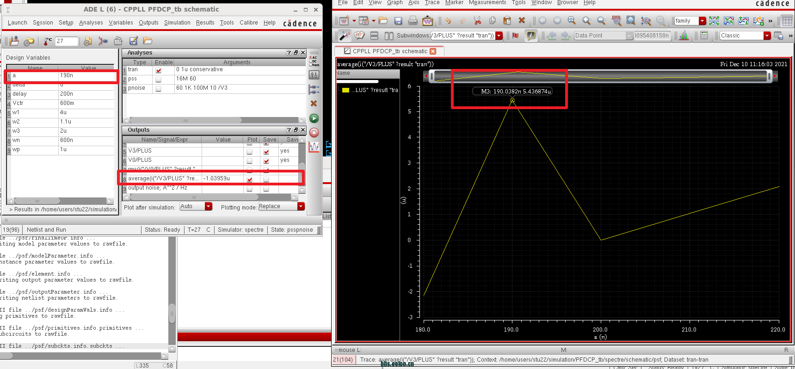Toggle Save checkbox for V0/PLUS output
Viewport: 795px width, 369px height.
click(266, 161)
